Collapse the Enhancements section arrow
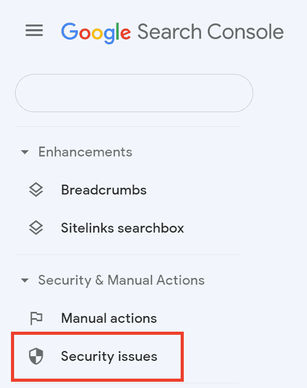This screenshot has width=307, height=388. click(25, 152)
